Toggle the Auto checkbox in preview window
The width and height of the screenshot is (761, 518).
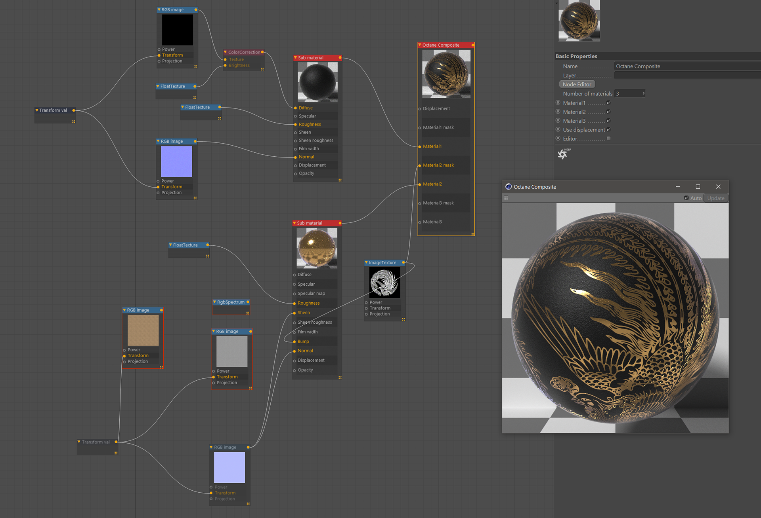pos(686,198)
